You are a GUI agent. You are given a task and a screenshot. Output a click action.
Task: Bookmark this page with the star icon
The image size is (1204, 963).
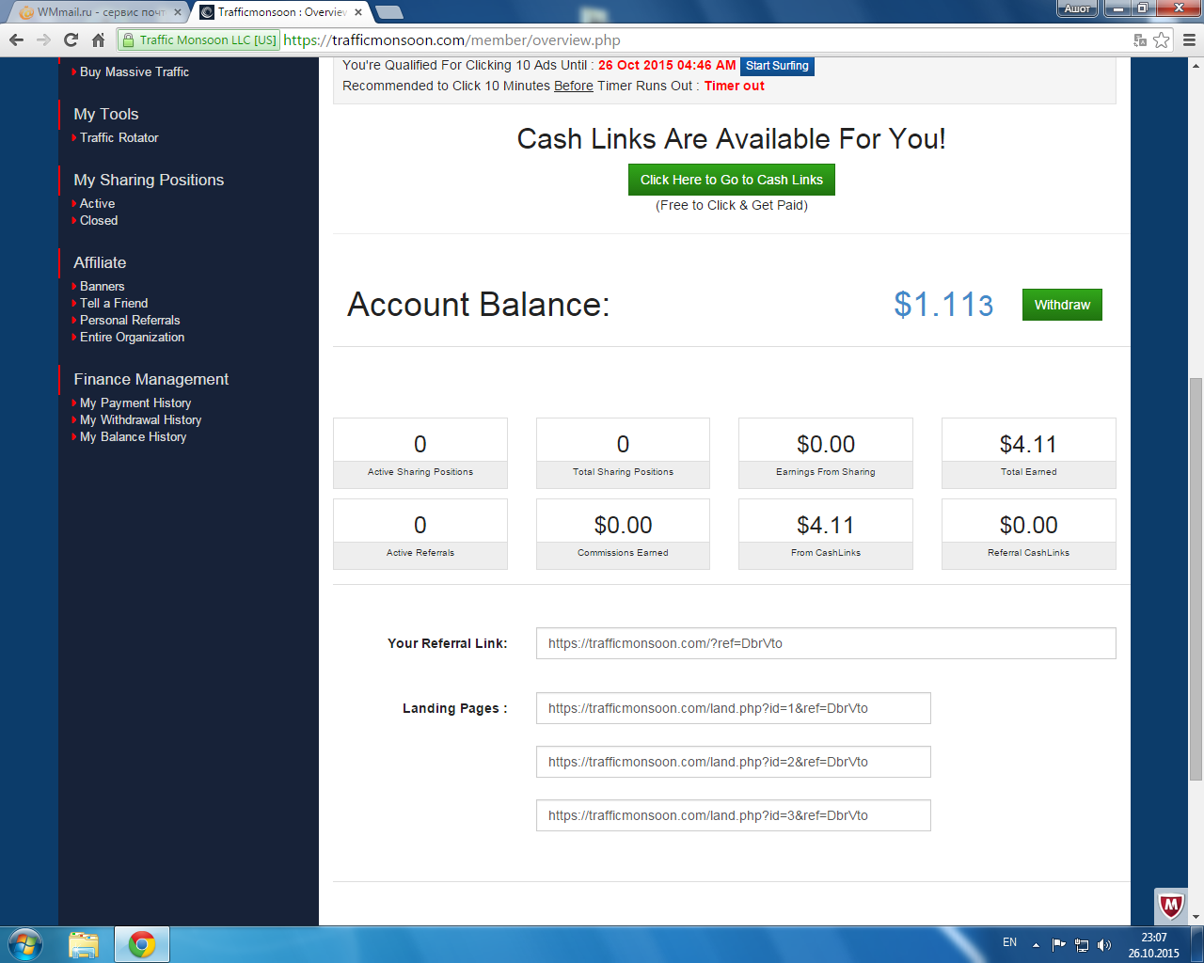[1162, 39]
